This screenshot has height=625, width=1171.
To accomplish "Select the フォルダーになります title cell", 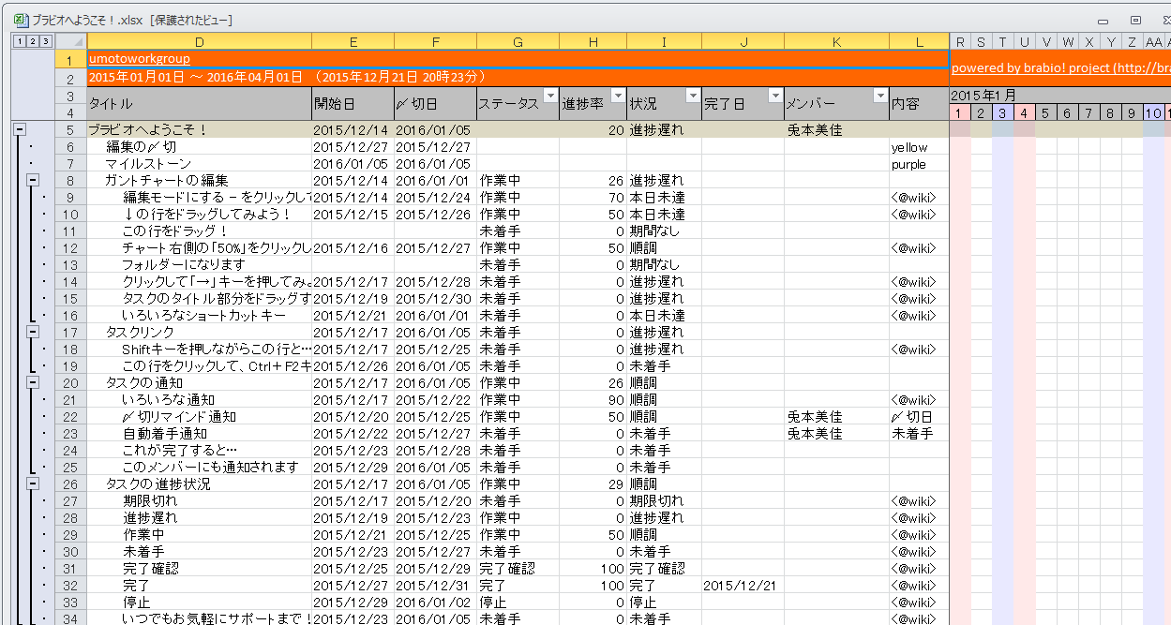I will (x=200, y=265).
